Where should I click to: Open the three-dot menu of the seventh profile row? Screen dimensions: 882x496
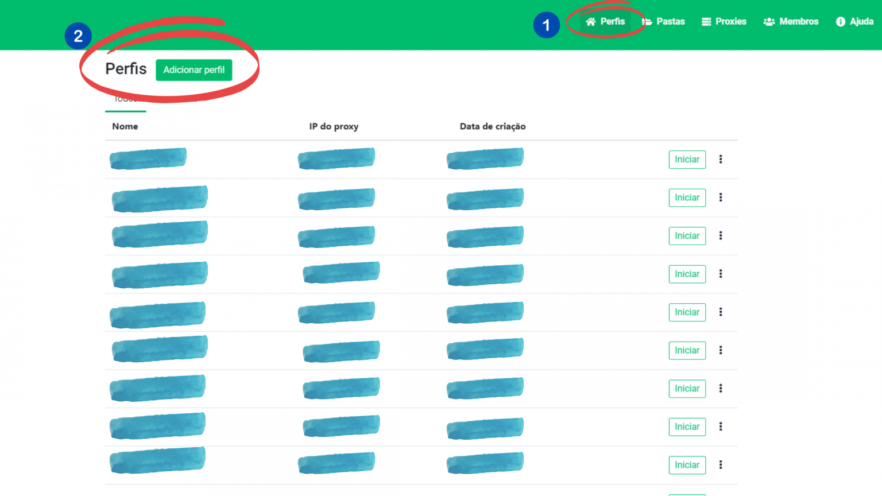pos(721,389)
